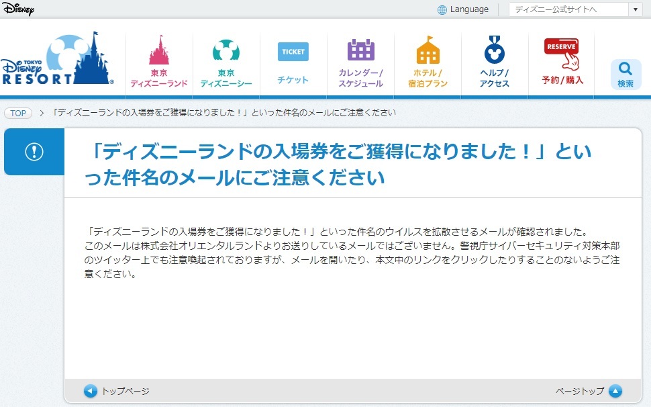Click the dropdown arrow beside ディズニー公式サイトへ

click(636, 9)
